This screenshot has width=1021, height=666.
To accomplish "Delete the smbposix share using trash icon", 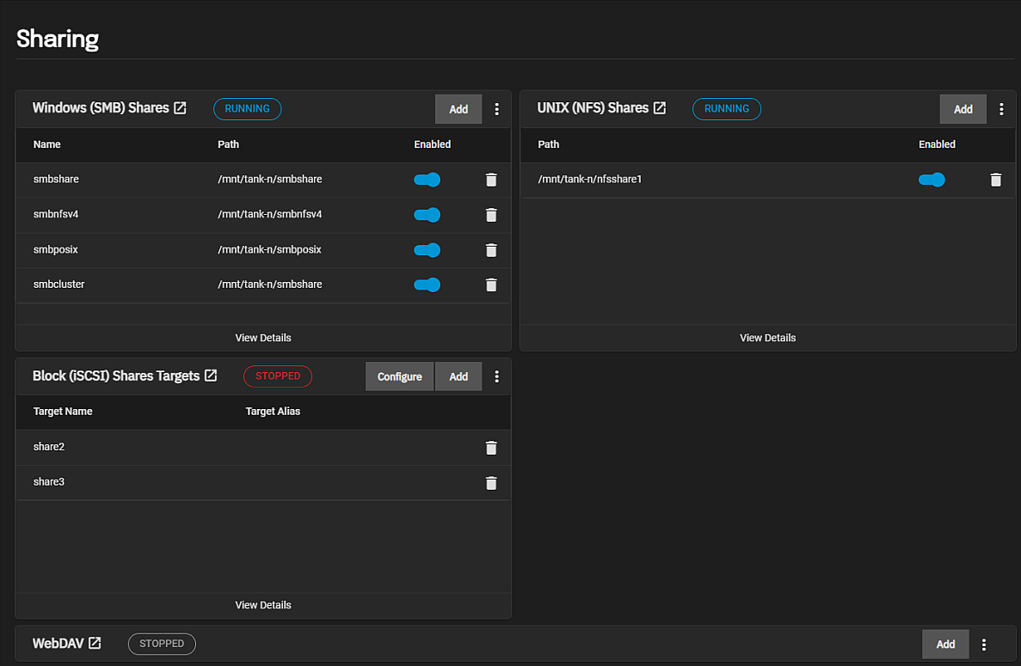I will (491, 250).
